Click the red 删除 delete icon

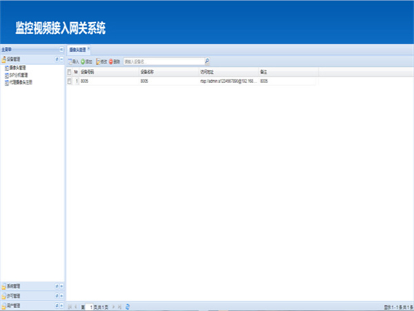coord(111,61)
